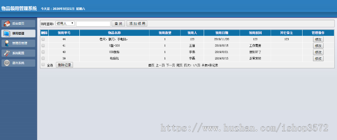Screen dimensions: 337x140
Task: Click recipient name 李伟
Action: pos(192,52)
